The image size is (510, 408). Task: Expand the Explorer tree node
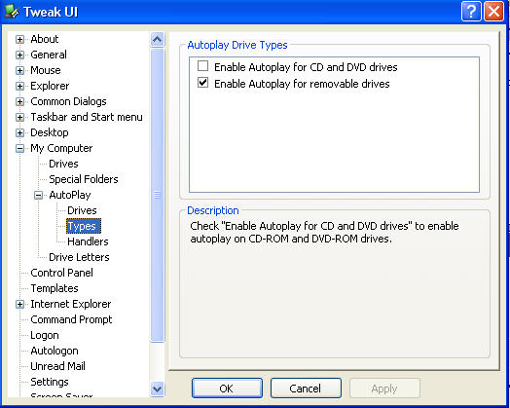pyautogui.click(x=19, y=87)
